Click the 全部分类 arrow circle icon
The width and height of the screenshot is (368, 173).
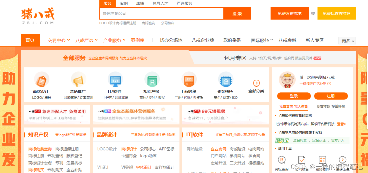pos(256,83)
